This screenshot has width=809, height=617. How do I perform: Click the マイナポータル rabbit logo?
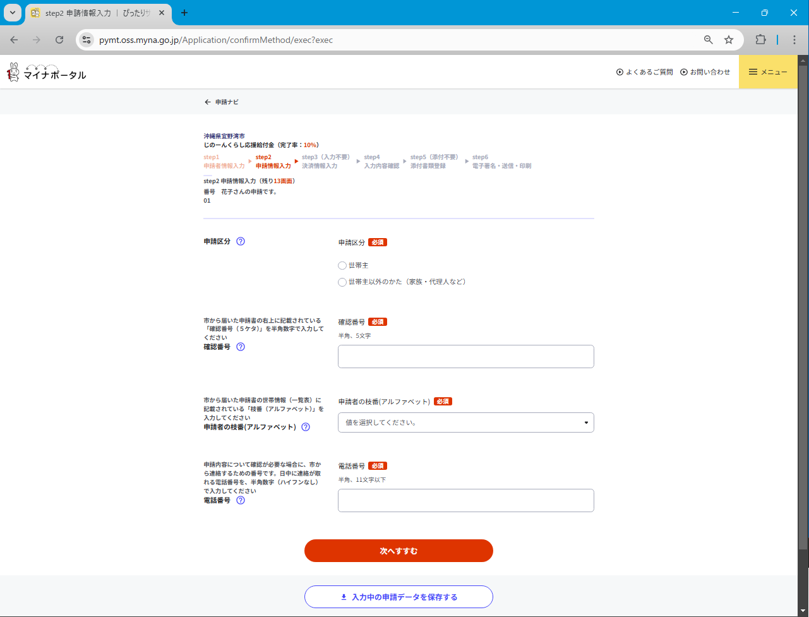coord(46,72)
